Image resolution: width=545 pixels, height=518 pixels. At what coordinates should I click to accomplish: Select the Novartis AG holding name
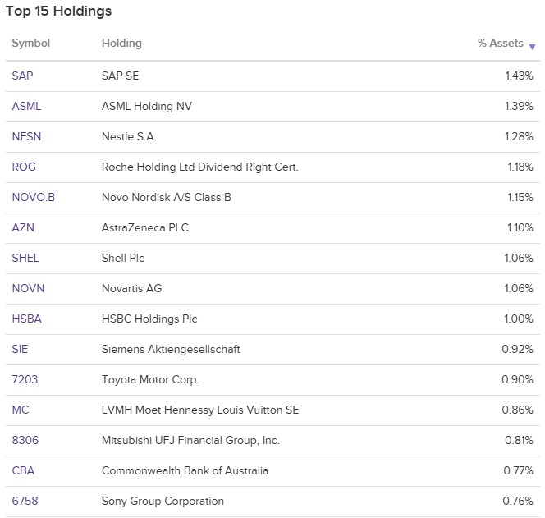click(131, 288)
